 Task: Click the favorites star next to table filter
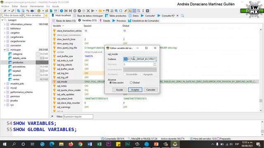(x=46, y=16)
